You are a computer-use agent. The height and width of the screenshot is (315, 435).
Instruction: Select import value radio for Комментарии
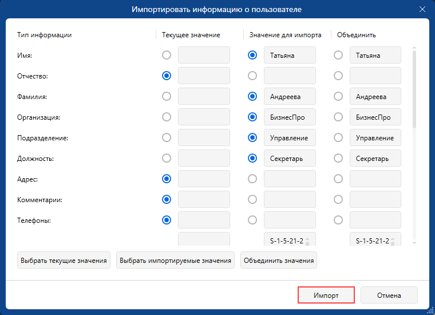pos(252,199)
